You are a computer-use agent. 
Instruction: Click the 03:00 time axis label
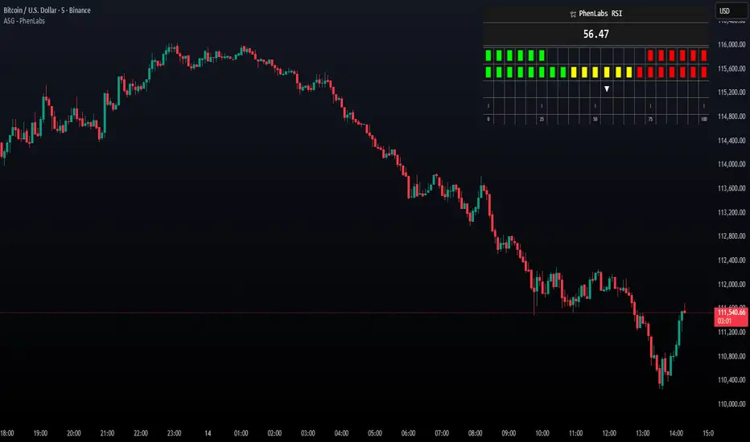[308, 433]
